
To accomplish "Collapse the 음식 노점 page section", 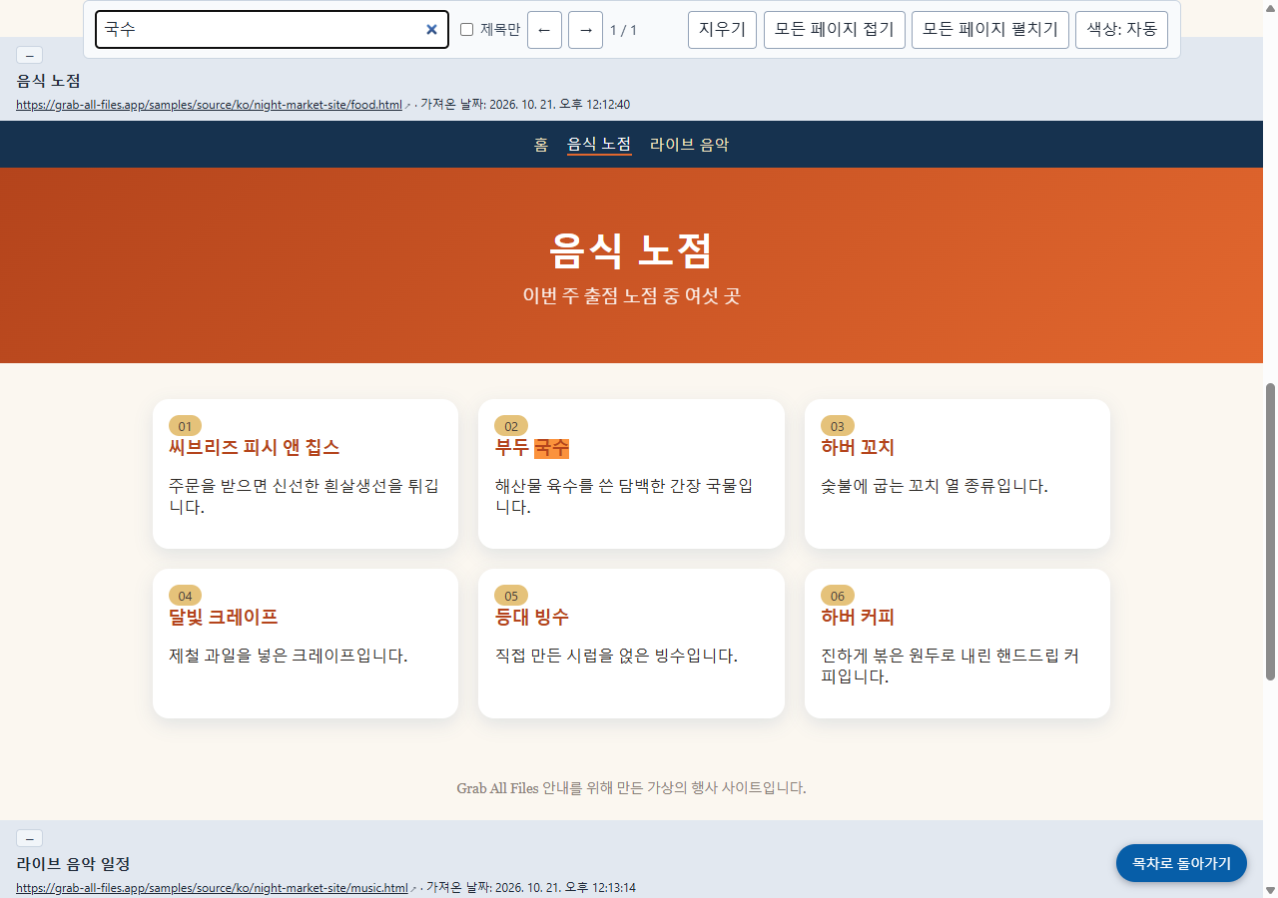I will tap(29, 55).
